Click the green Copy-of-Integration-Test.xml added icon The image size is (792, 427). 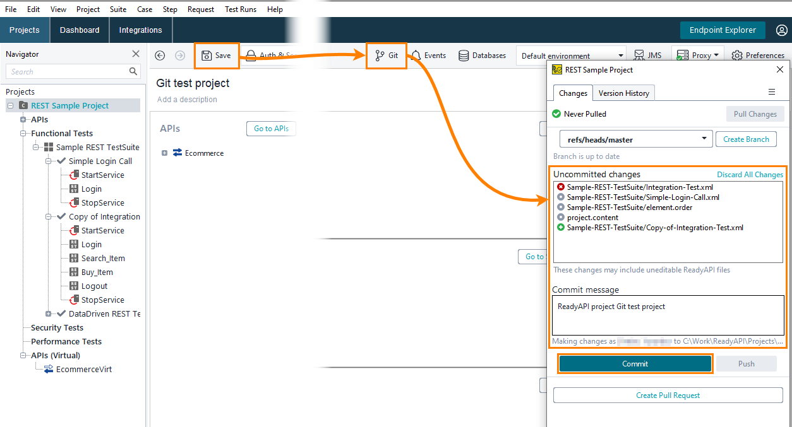coord(561,227)
